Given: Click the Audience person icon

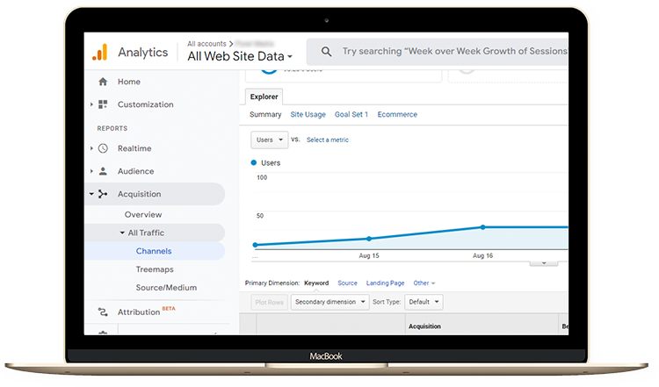Looking at the screenshot, I should [103, 171].
